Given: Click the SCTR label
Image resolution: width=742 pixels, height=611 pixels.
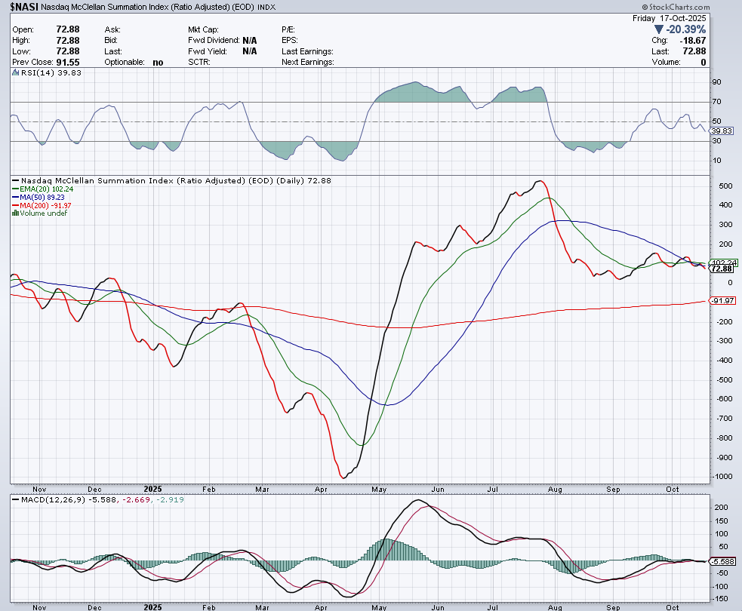Looking at the screenshot, I should coord(199,63).
